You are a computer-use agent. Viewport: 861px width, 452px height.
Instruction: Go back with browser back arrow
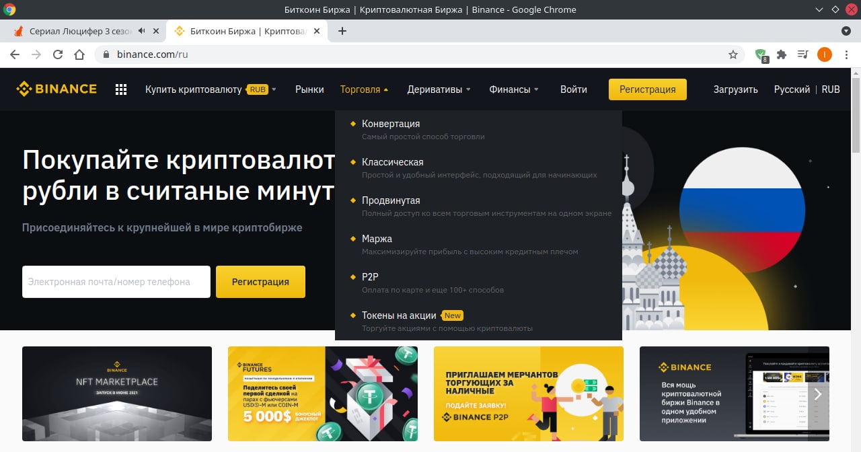(15, 54)
